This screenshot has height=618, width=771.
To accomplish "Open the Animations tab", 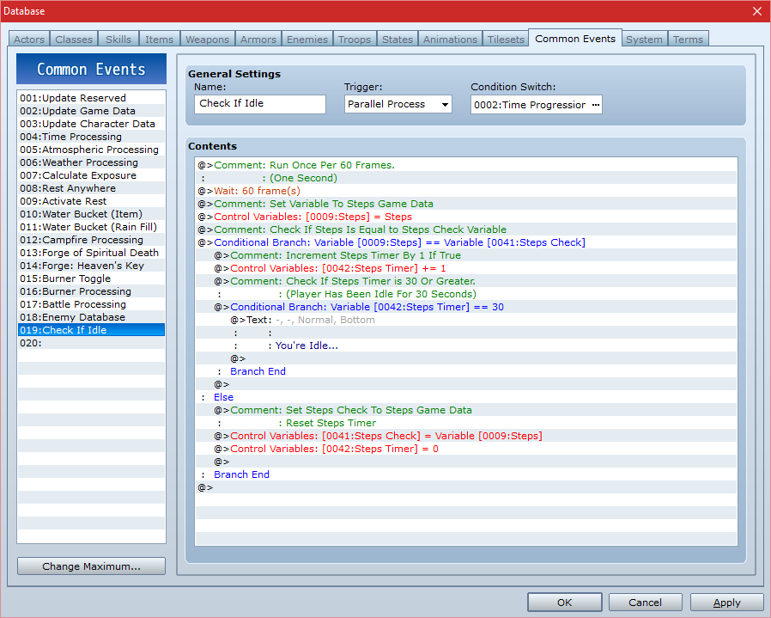I will pos(451,40).
